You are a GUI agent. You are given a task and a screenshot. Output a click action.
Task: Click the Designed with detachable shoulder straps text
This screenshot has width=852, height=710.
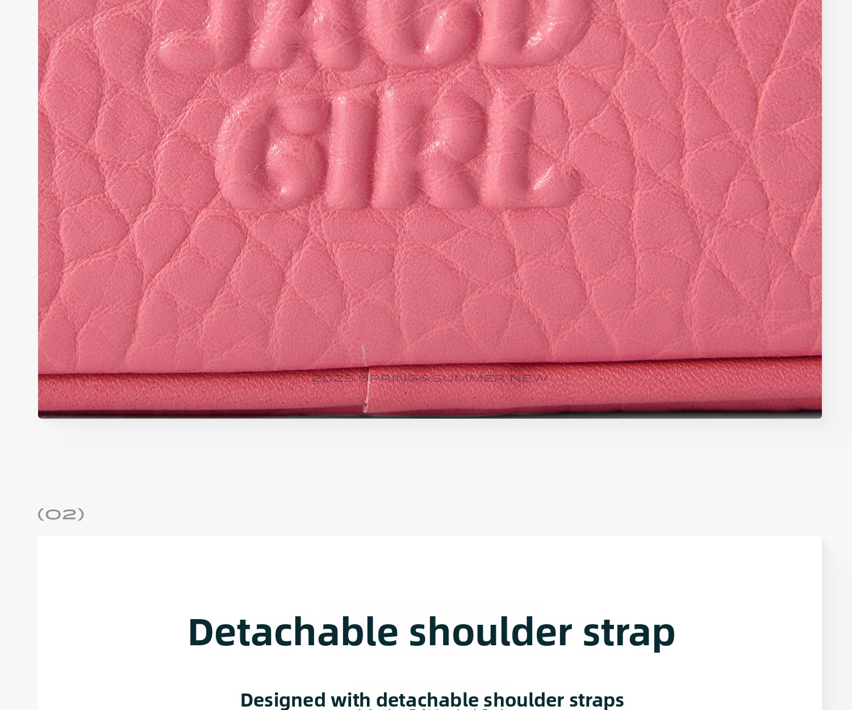(432, 699)
